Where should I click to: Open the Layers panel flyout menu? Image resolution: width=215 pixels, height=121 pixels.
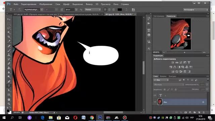click(x=208, y=76)
